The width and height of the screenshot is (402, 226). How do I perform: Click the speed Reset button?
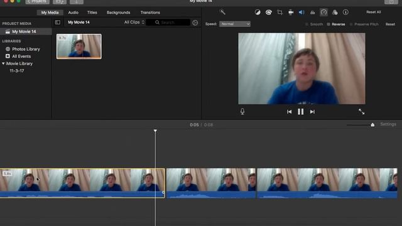[x=390, y=24]
